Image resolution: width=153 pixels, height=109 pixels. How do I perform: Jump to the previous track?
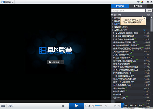pos(67,106)
